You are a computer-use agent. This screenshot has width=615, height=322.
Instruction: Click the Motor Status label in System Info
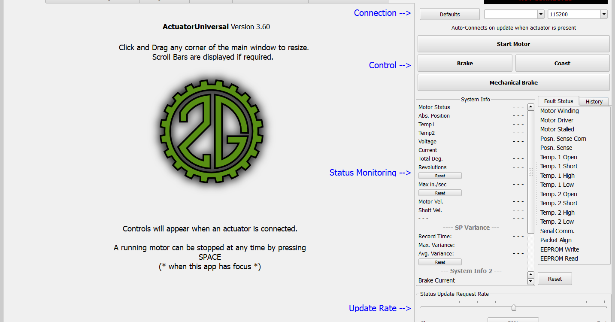tap(434, 107)
